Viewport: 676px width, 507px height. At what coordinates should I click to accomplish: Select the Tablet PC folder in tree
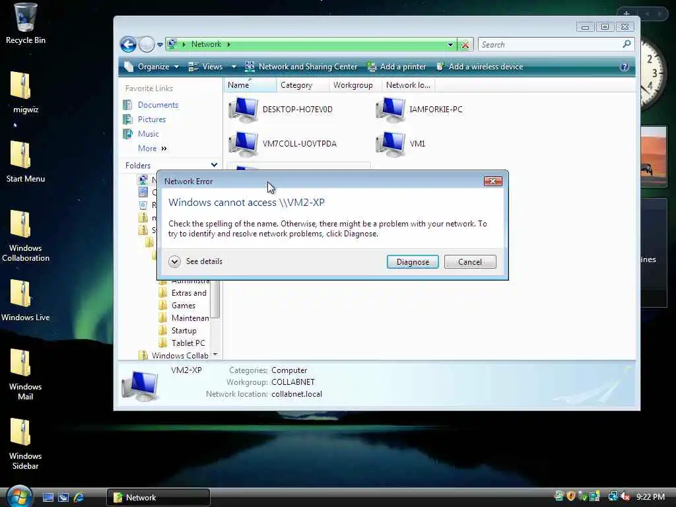pos(182,343)
